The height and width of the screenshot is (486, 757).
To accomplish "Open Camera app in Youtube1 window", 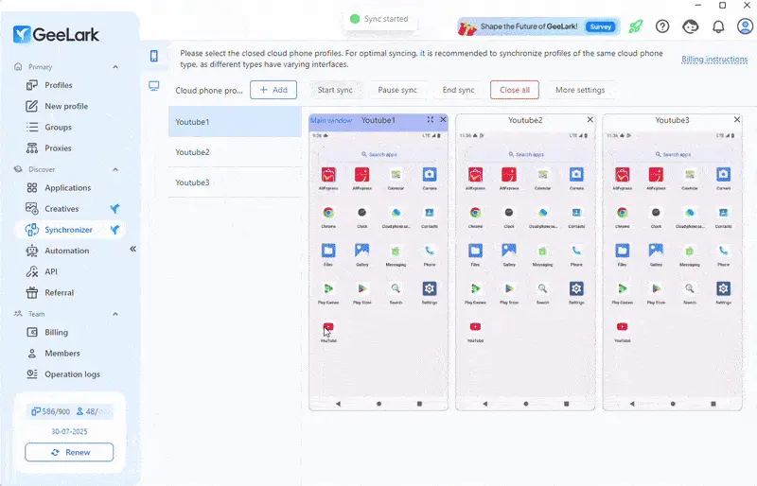I will tap(430, 178).
